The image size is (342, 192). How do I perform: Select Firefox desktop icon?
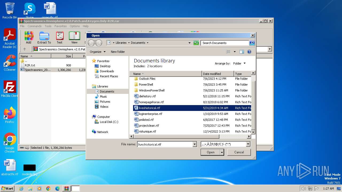pyautogui.click(x=10, y=115)
